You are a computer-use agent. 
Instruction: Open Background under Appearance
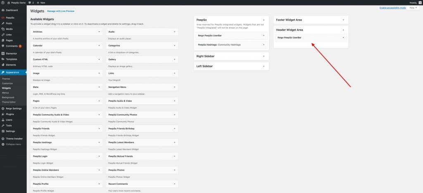pyautogui.click(x=8, y=97)
